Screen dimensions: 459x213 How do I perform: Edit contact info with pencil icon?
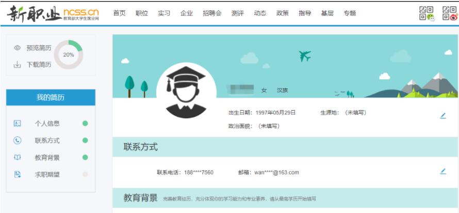[443, 171]
